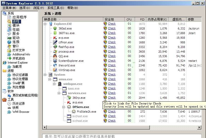The height and width of the screenshot is (138, 206).
Task: Click Check link for FrzState2k.exe
Action: click(112, 111)
